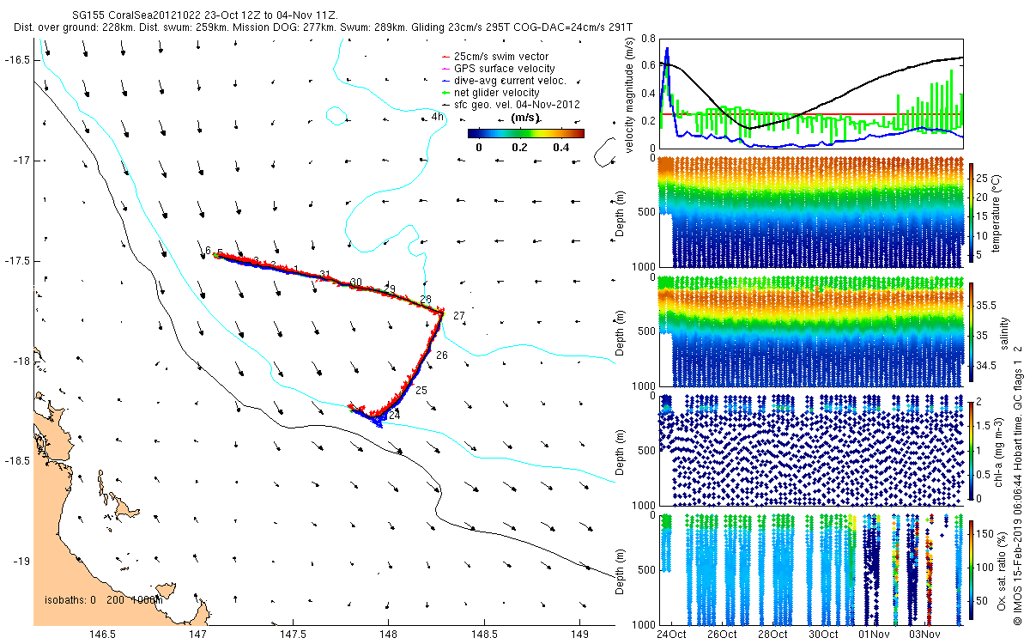Click the 'isobaths: 0 200 1000m' caption
Image resolution: width=1030 pixels, height=644 pixels.
pos(104,600)
